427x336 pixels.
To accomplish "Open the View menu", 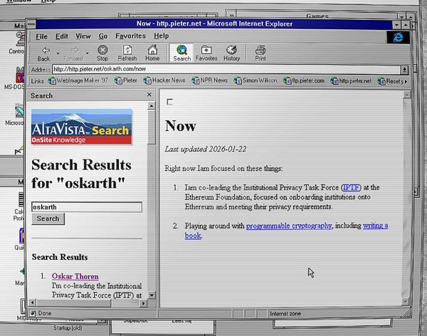I will [x=83, y=36].
